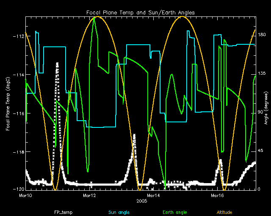271x216 pixels.
Task: Click the green Earth angle legend label
Action: tap(175, 212)
